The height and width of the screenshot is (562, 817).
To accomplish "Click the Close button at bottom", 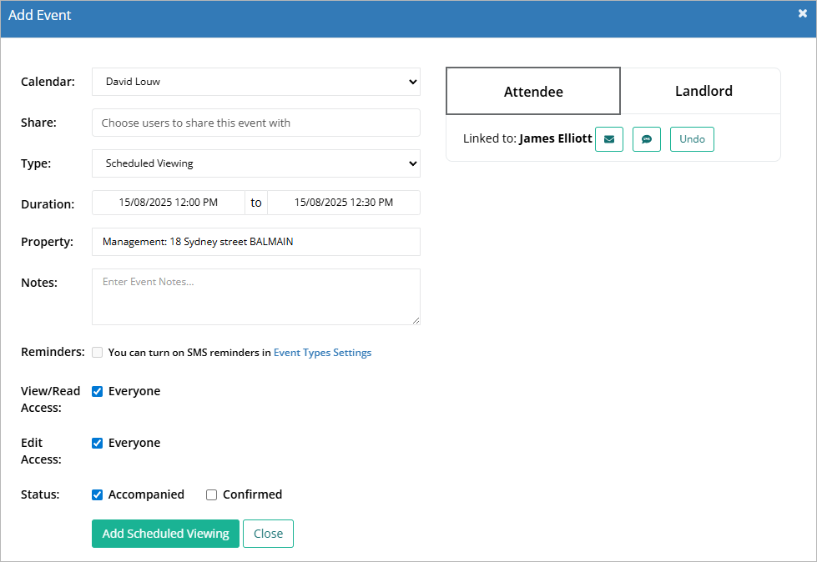I will click(x=269, y=534).
